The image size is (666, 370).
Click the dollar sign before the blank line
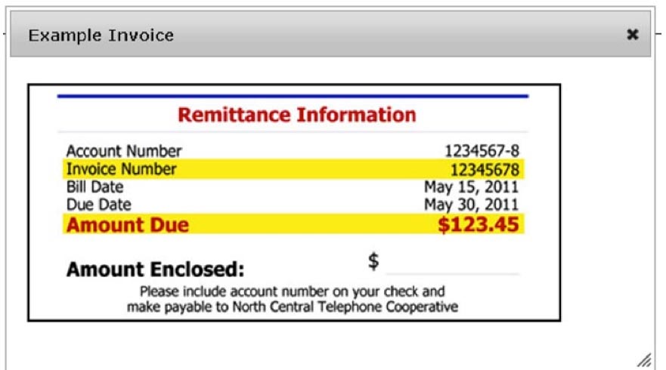coord(373,261)
